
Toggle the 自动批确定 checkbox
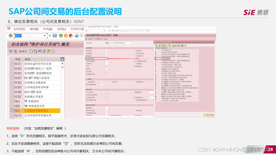87,82
